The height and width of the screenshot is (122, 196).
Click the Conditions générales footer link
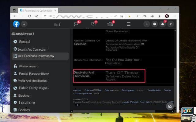point(83,93)
